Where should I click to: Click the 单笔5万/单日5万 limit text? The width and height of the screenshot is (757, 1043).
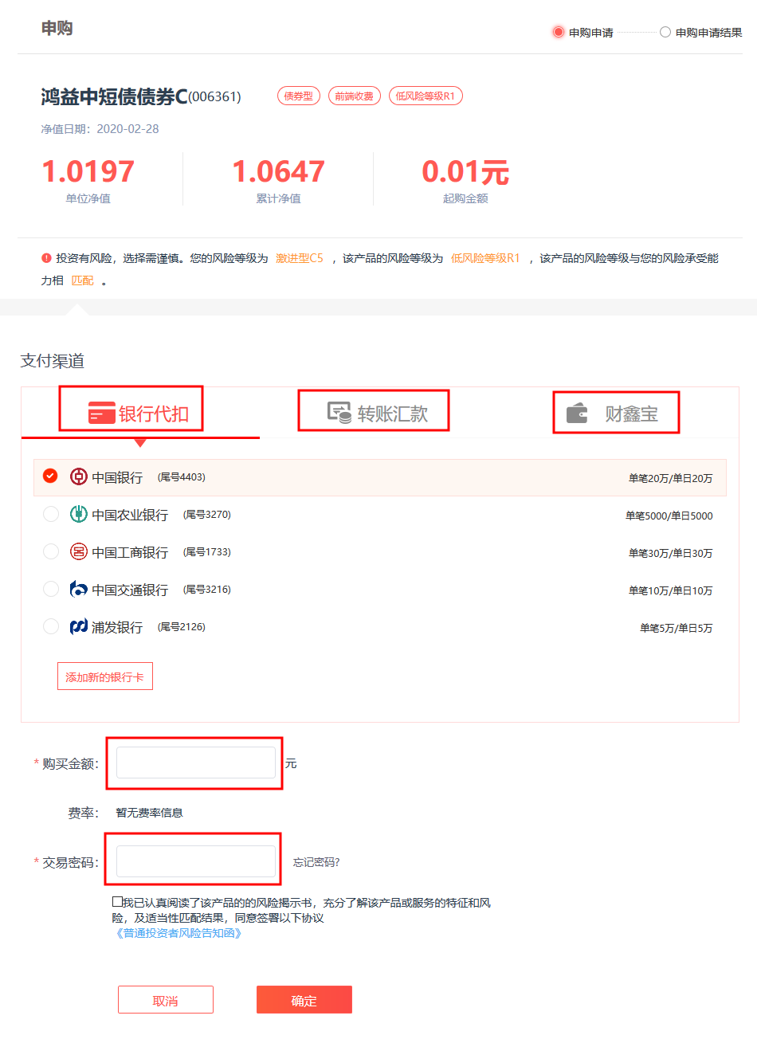677,628
